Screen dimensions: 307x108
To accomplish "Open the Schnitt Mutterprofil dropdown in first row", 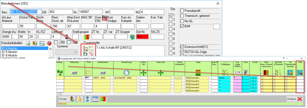I will [183, 78].
